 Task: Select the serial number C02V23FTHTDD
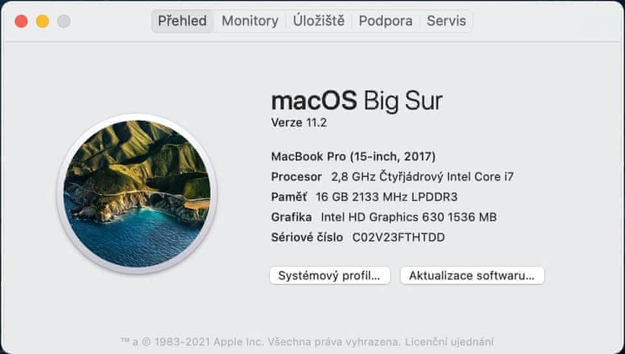click(398, 238)
